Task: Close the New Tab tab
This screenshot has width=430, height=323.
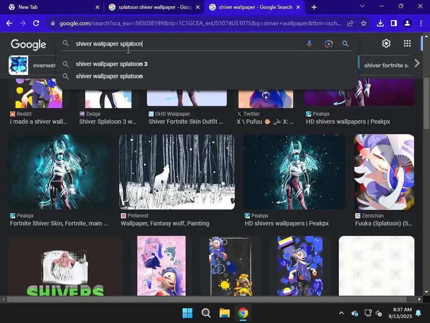Action: 97,7
